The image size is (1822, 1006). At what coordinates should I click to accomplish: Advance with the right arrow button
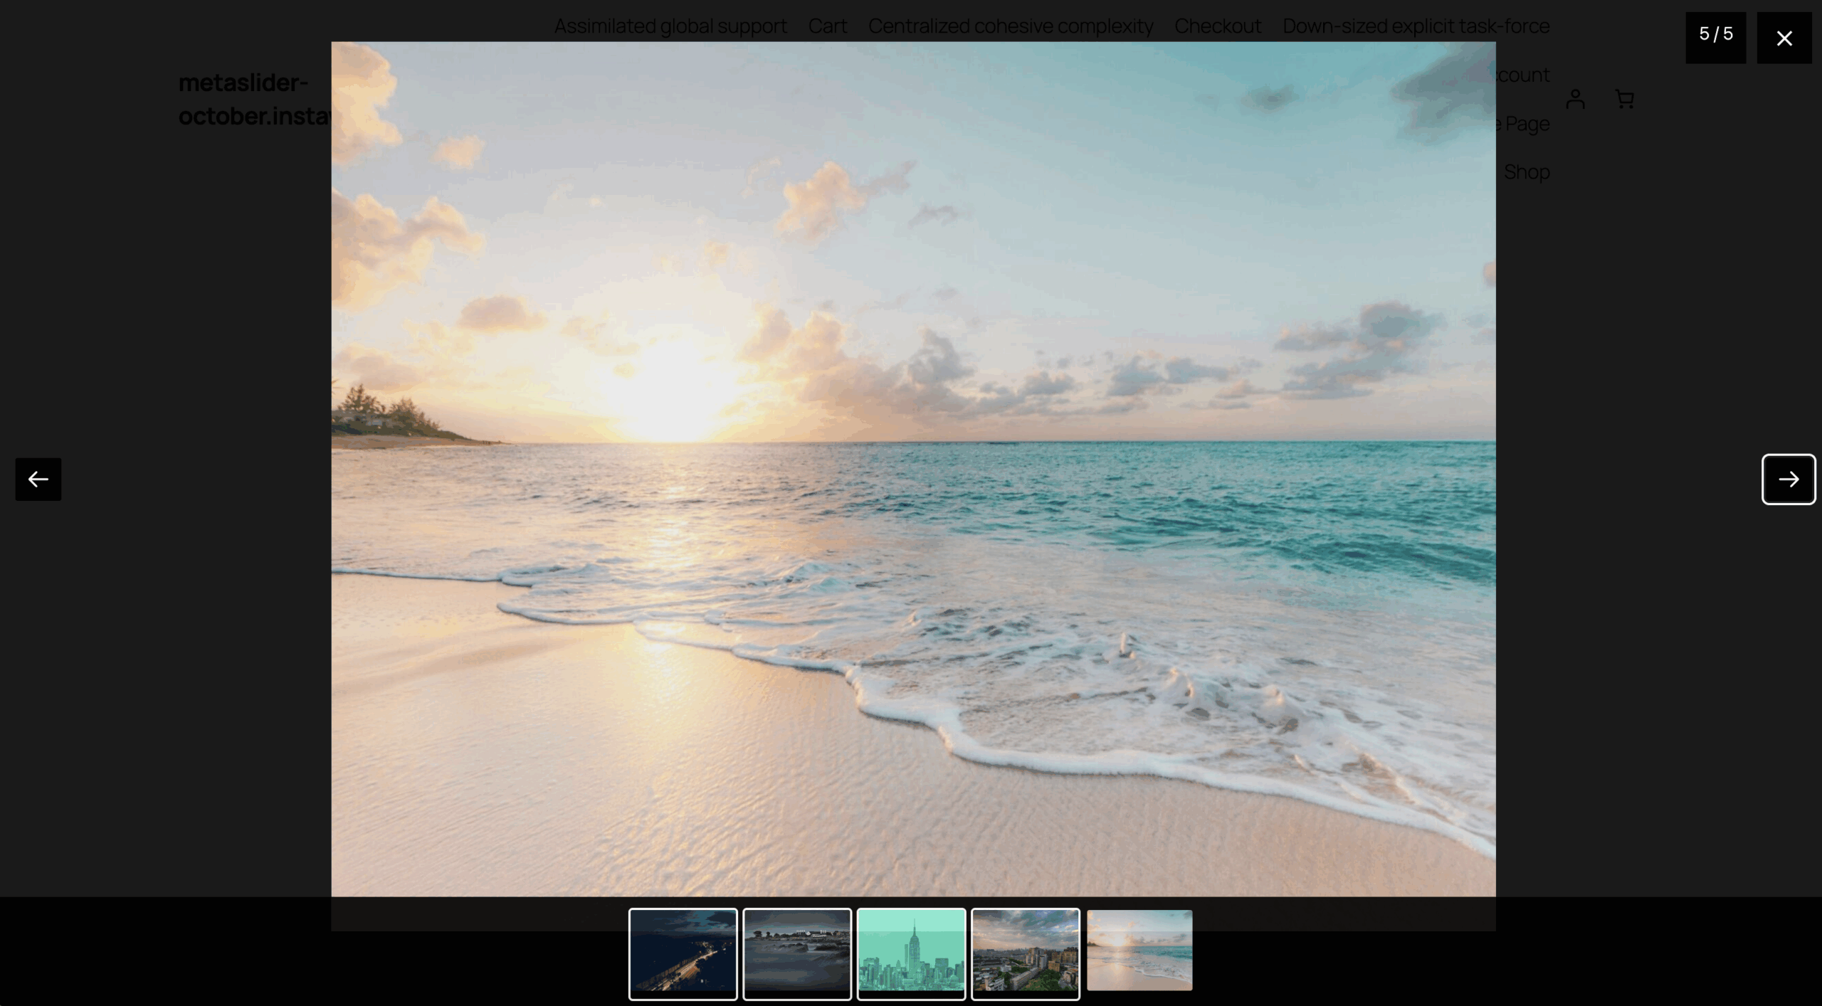[1788, 479]
